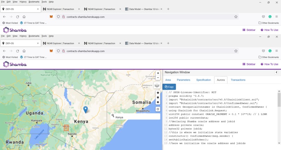
Task: Reload the page in upper browser window
Action: (17, 17)
